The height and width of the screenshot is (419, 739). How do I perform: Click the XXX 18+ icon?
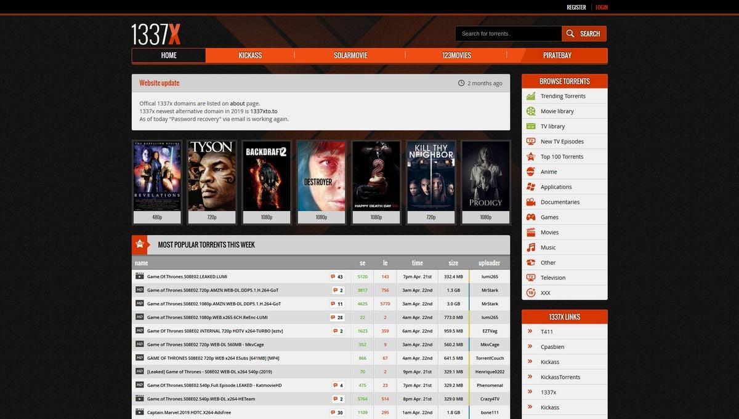(x=530, y=293)
